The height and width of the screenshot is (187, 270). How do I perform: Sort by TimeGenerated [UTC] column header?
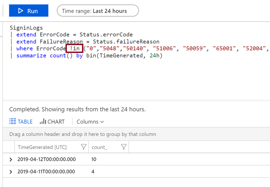click(42, 147)
